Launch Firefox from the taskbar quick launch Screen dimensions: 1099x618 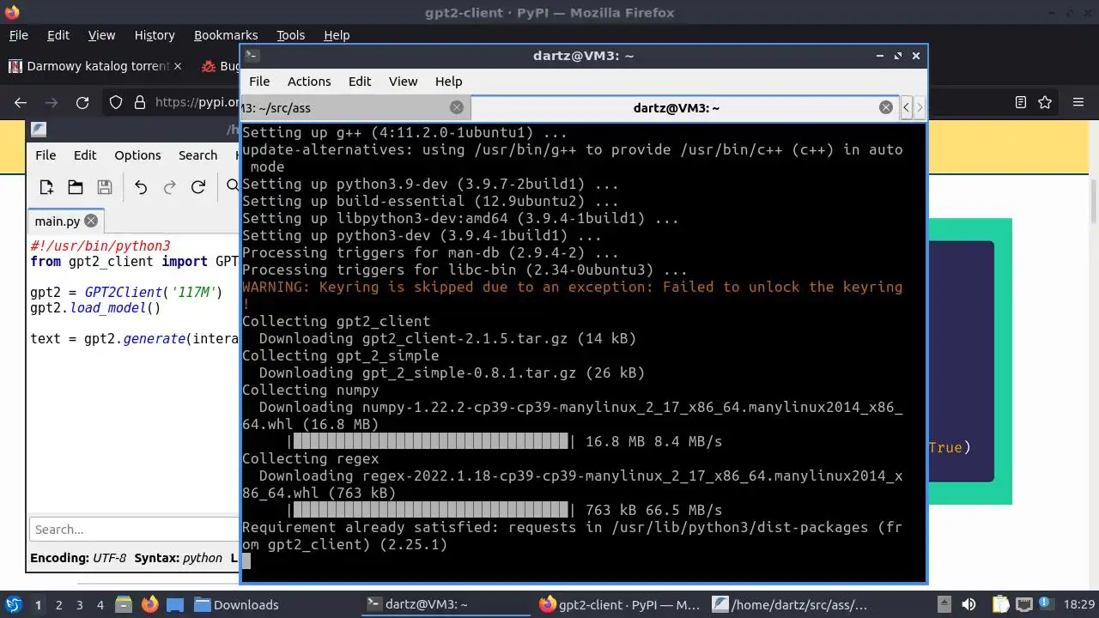149,604
